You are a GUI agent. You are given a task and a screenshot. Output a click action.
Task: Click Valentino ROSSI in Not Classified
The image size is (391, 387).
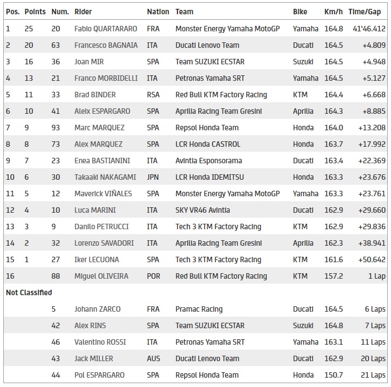tap(100, 342)
